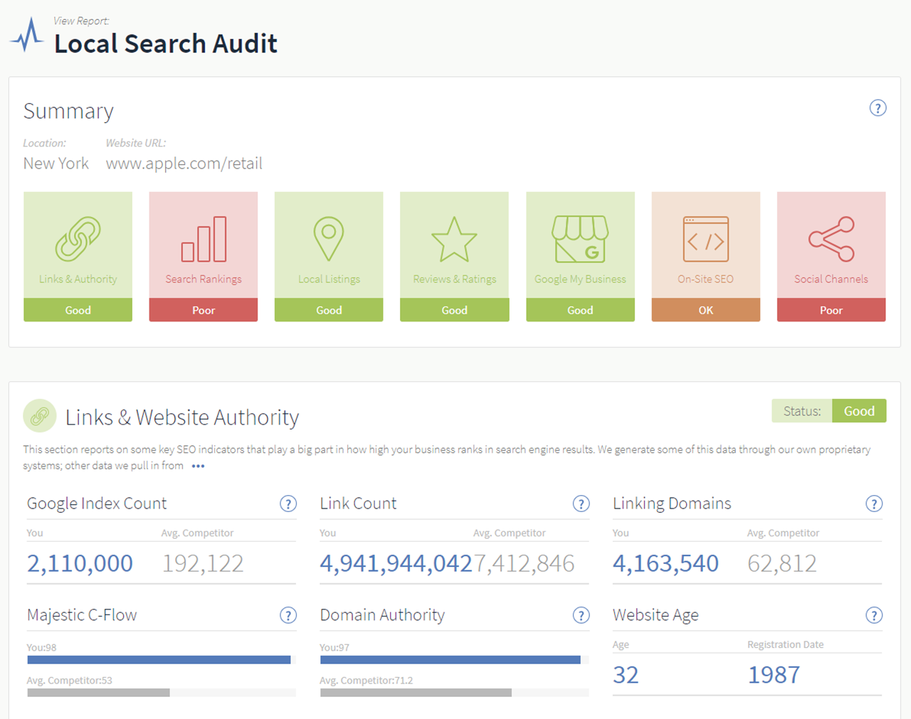Open the Majestic C-Flow help tooltip

[x=288, y=615]
